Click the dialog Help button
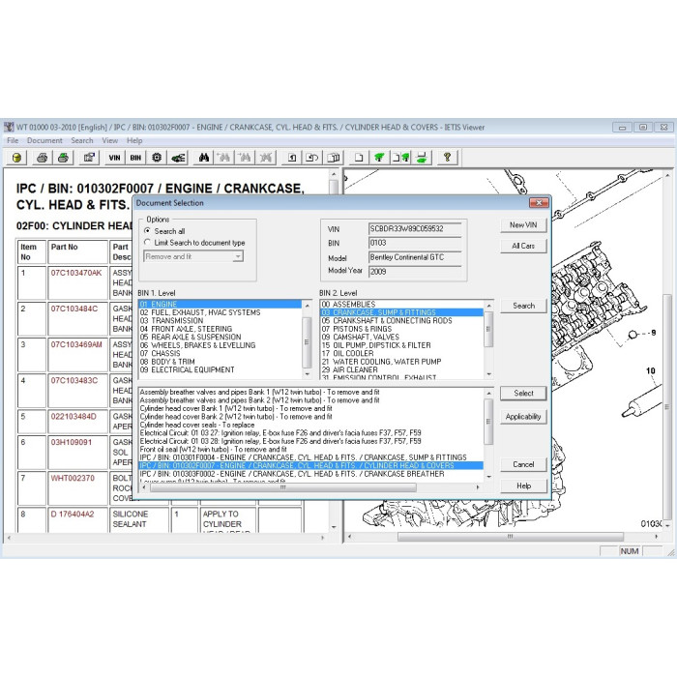Screen dimensions: 677x677 pyautogui.click(x=523, y=486)
